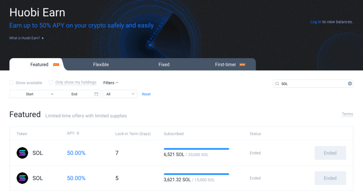Click the magnifier icon in the search box
The image size is (363, 195).
tap(277, 84)
